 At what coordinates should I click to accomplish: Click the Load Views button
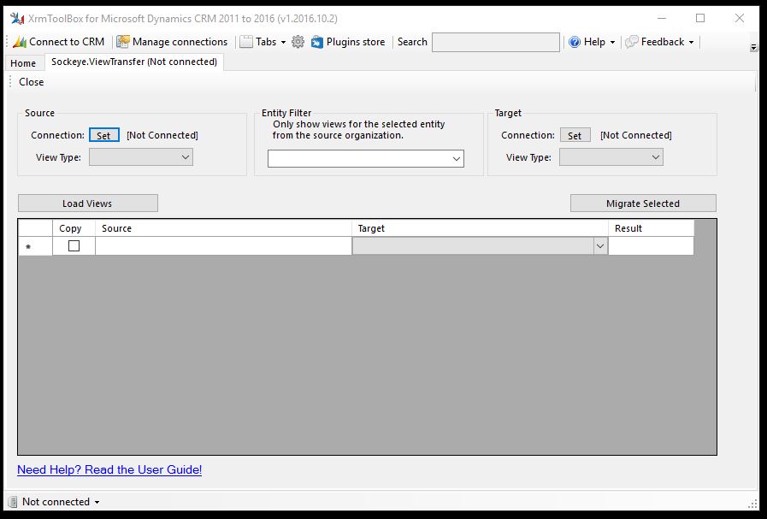pos(87,203)
